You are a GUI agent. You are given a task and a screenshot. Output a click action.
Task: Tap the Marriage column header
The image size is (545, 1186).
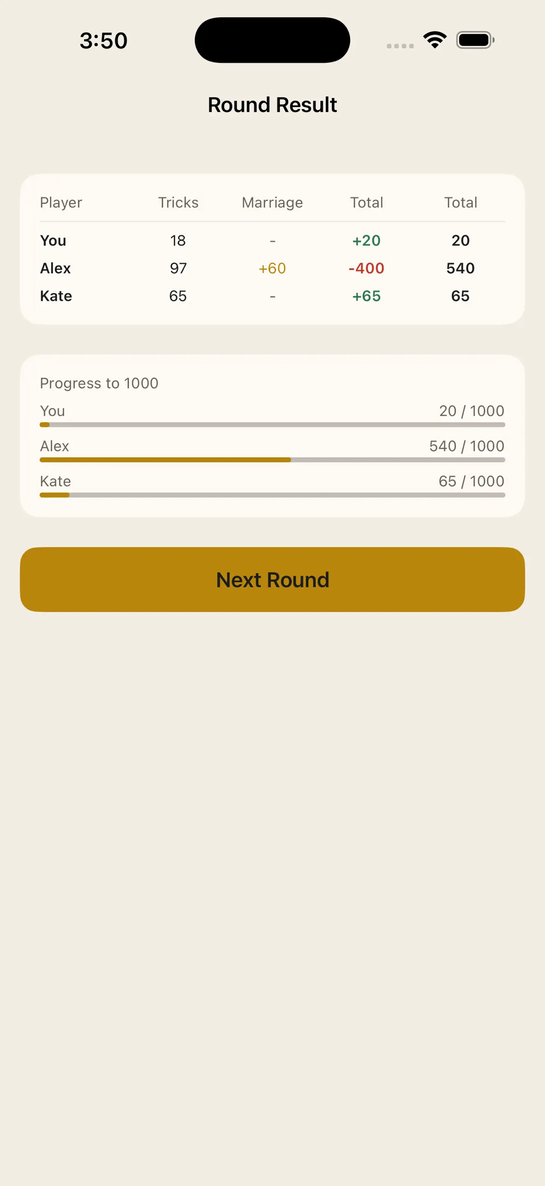coord(272,202)
